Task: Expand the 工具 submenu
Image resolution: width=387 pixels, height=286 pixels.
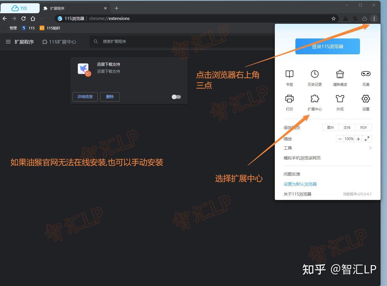Action: (x=288, y=148)
